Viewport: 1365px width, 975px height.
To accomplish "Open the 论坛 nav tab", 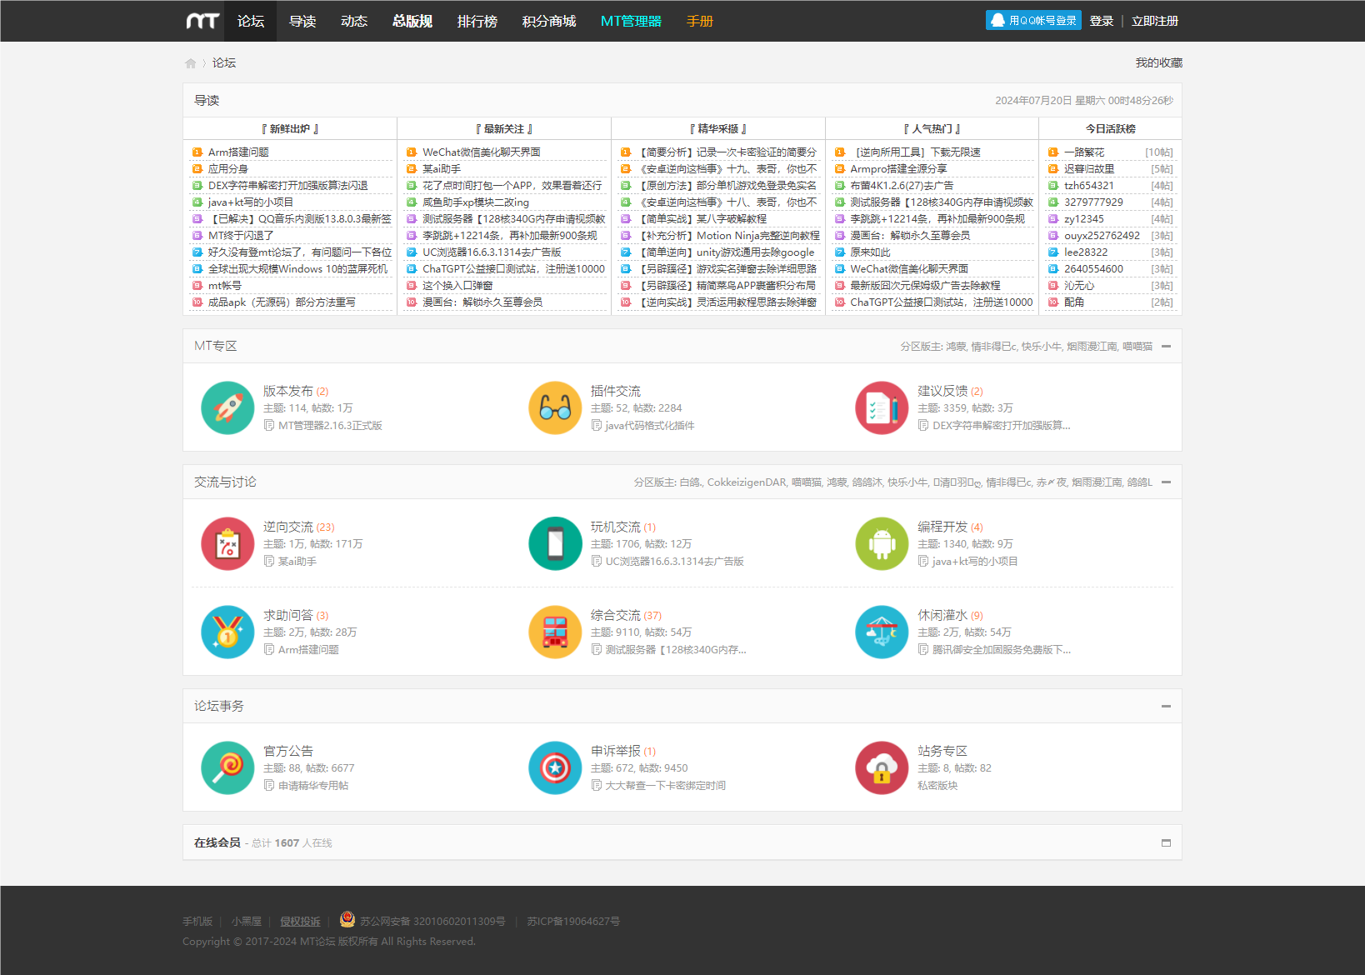I will point(251,21).
